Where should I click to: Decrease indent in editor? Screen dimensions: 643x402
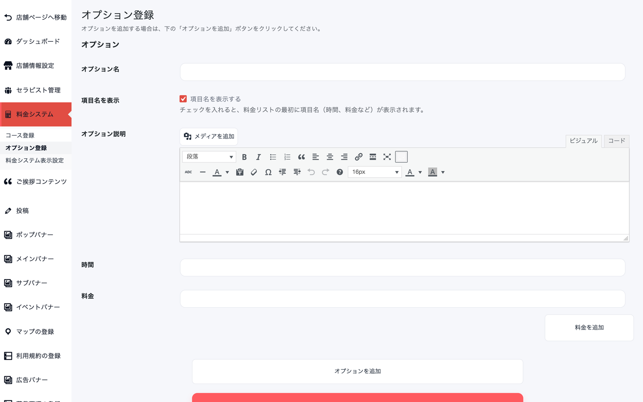(x=283, y=172)
